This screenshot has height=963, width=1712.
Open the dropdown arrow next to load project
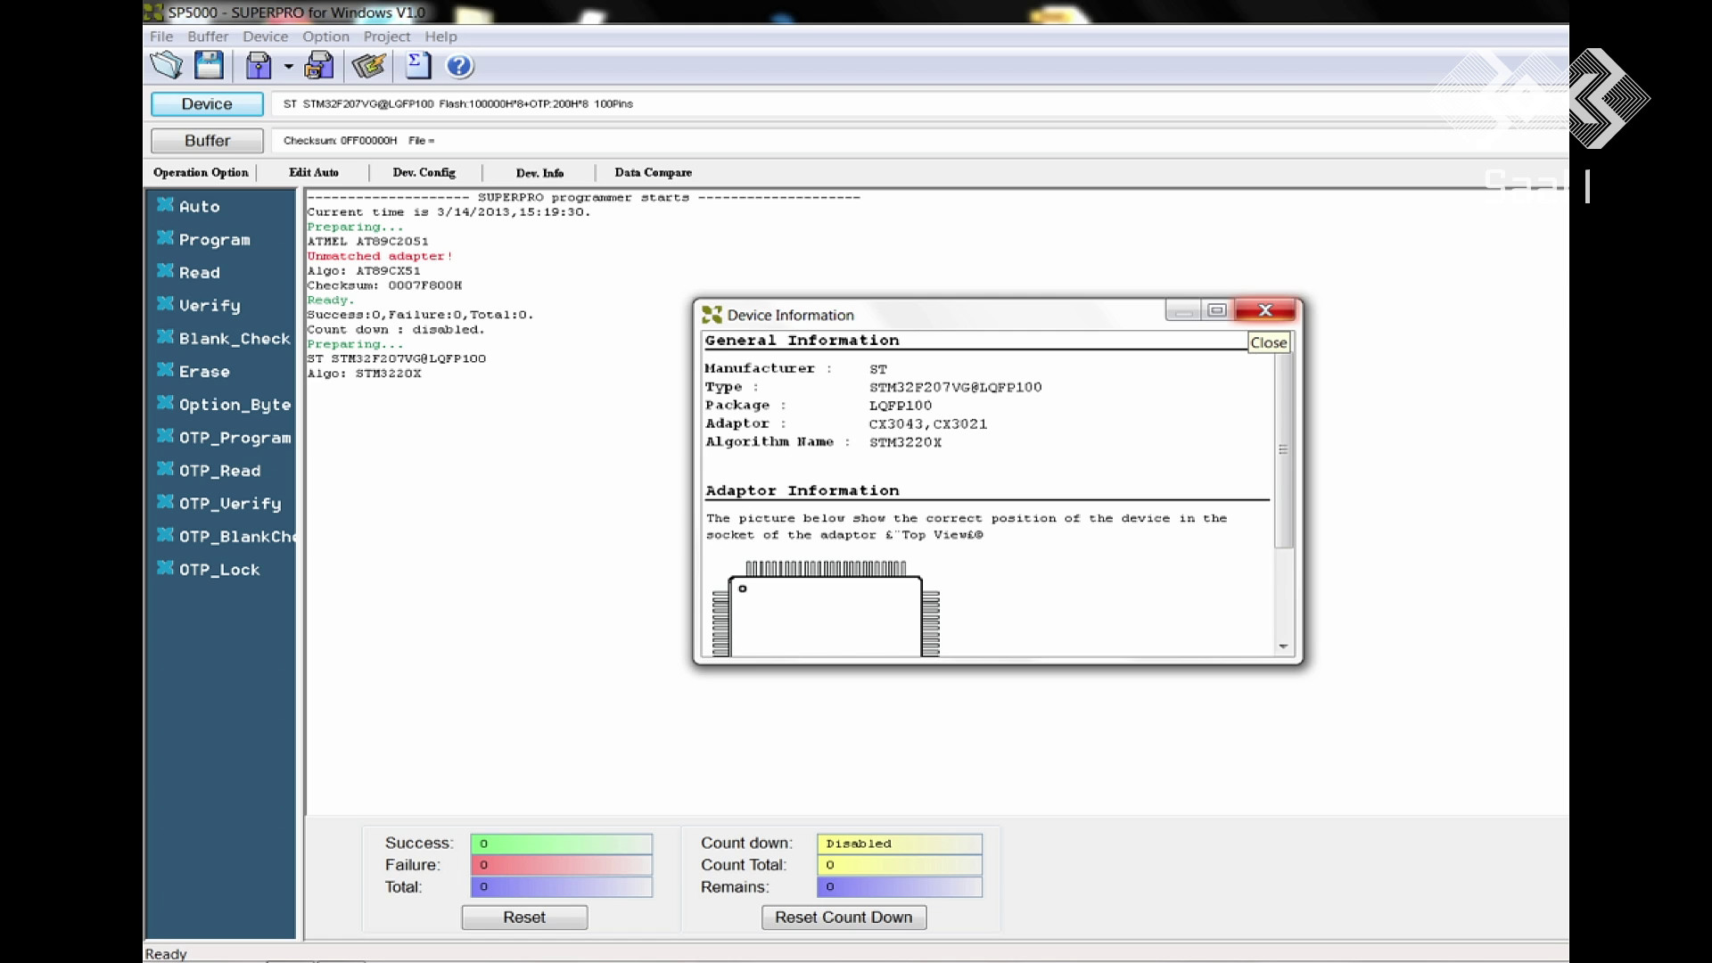point(288,67)
